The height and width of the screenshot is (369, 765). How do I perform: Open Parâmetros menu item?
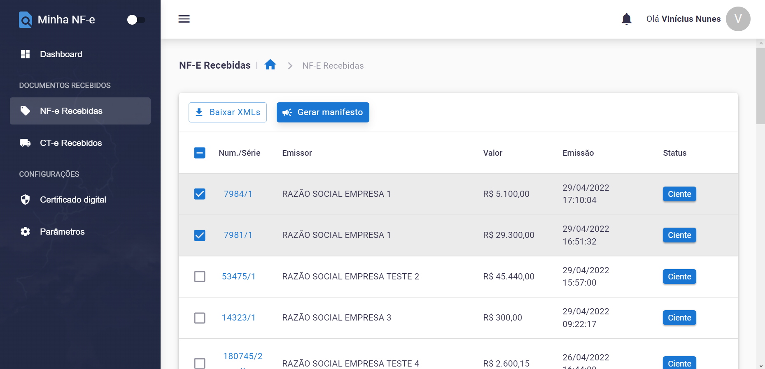click(x=80, y=232)
